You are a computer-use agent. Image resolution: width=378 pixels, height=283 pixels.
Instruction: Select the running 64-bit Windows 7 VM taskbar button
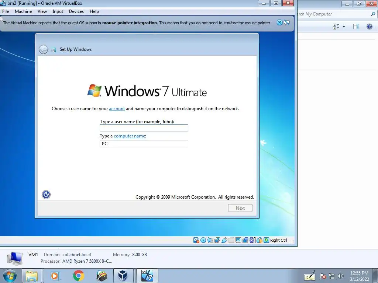(x=147, y=276)
